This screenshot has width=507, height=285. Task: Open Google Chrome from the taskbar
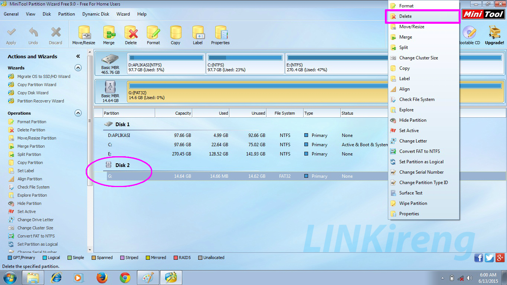[125, 278]
